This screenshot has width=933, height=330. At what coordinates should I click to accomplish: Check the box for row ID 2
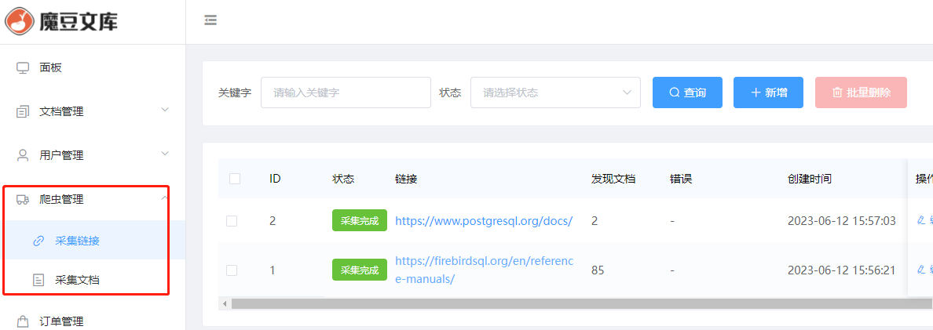(232, 221)
